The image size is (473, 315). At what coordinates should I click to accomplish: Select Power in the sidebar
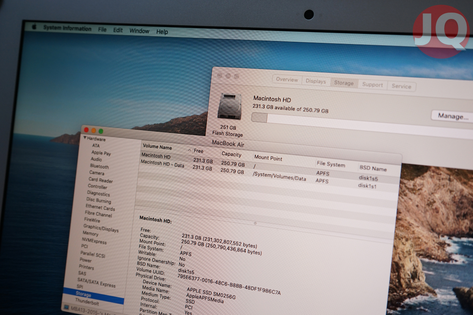click(x=86, y=260)
